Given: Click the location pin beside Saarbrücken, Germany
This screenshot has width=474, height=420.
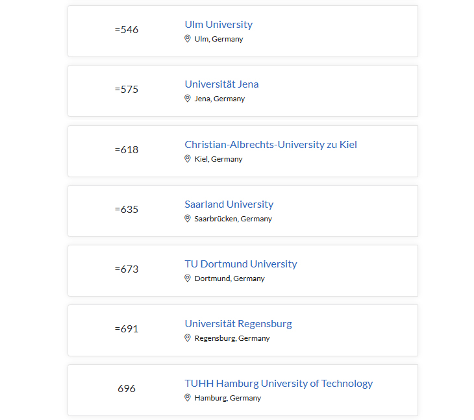Looking at the screenshot, I should (188, 219).
